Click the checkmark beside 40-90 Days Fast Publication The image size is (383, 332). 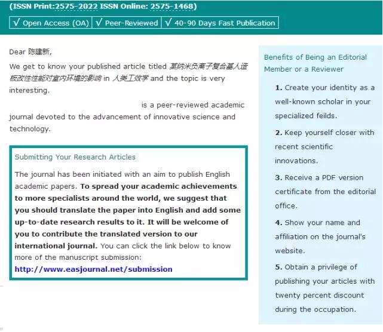tap(168, 23)
